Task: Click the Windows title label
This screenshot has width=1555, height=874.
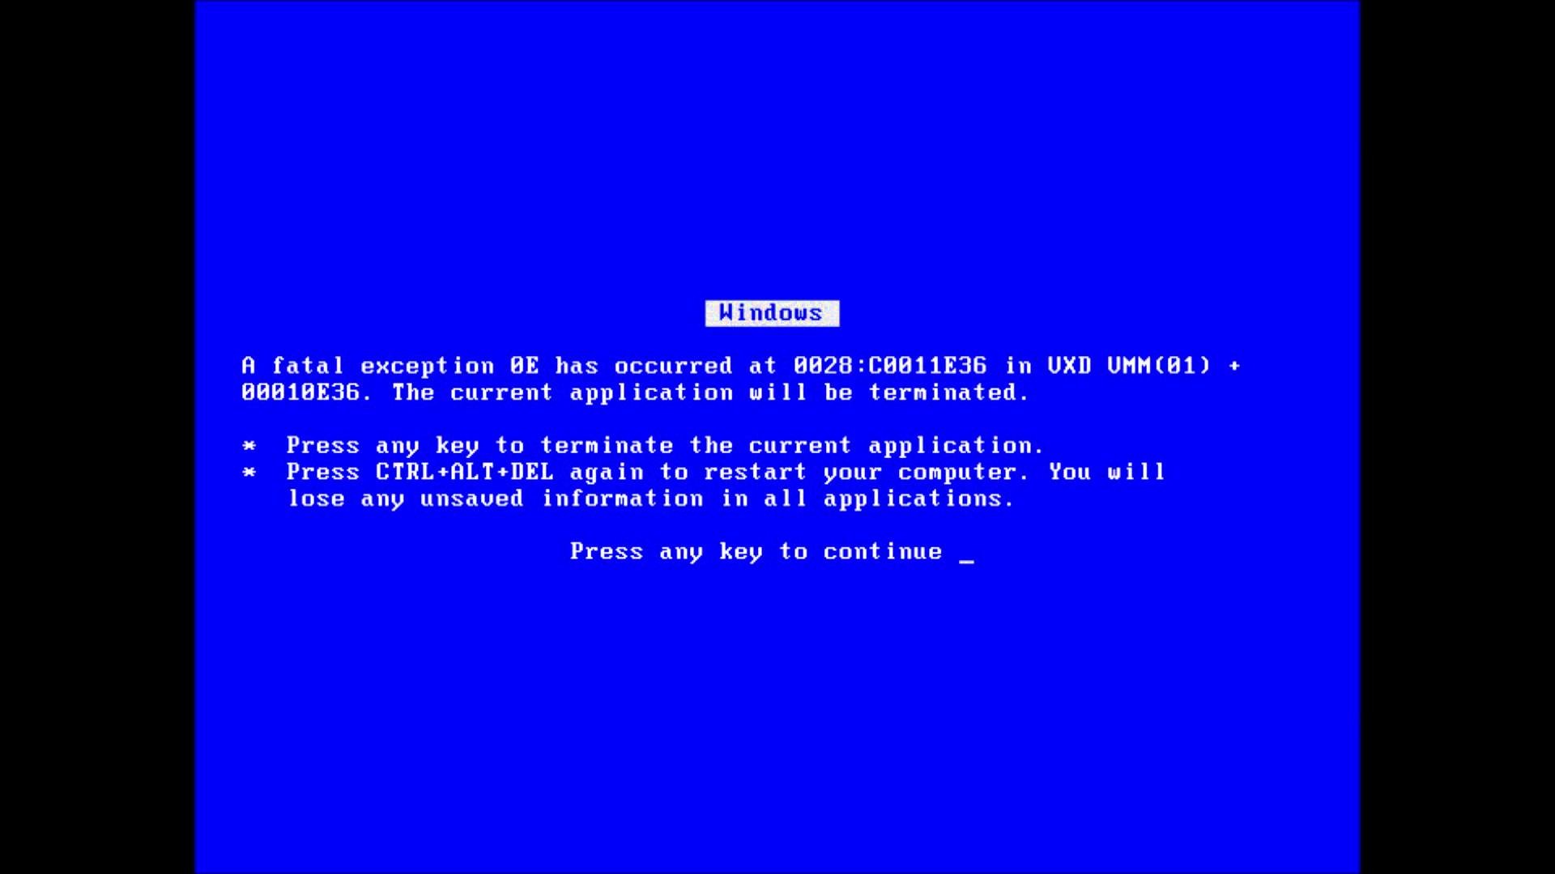Action: (x=771, y=312)
